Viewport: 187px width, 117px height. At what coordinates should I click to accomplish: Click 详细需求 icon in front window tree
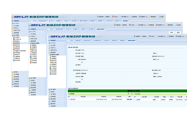coord(50,58)
